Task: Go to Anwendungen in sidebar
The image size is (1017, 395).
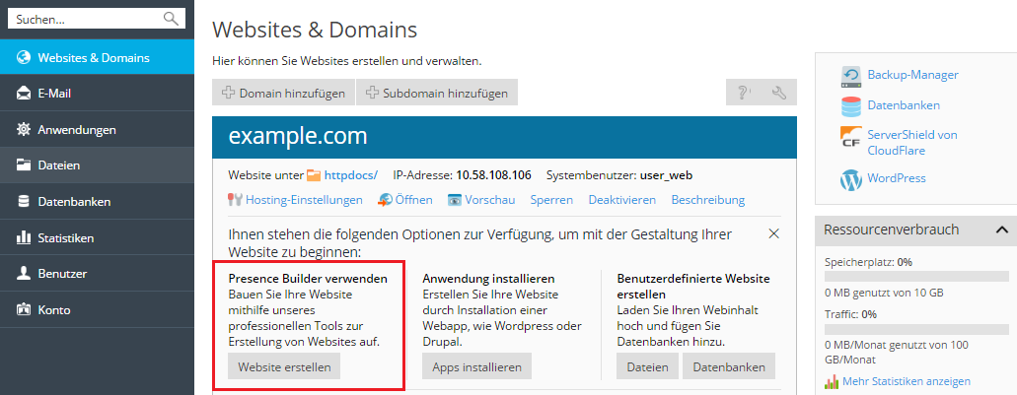Action: click(x=76, y=129)
